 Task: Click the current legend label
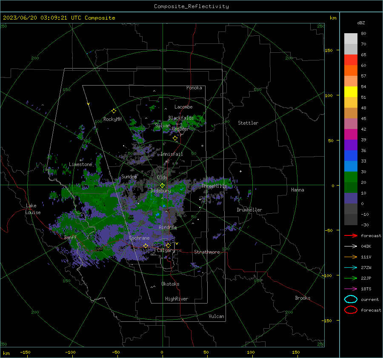[x=370, y=299]
